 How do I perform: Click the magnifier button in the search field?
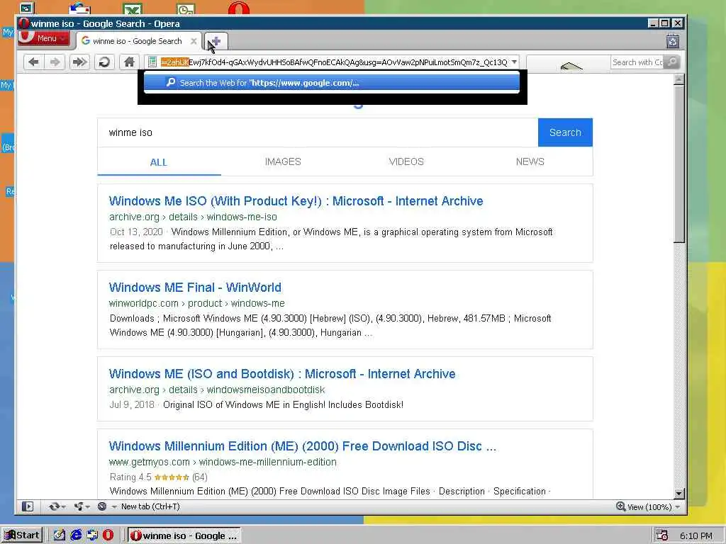click(672, 62)
